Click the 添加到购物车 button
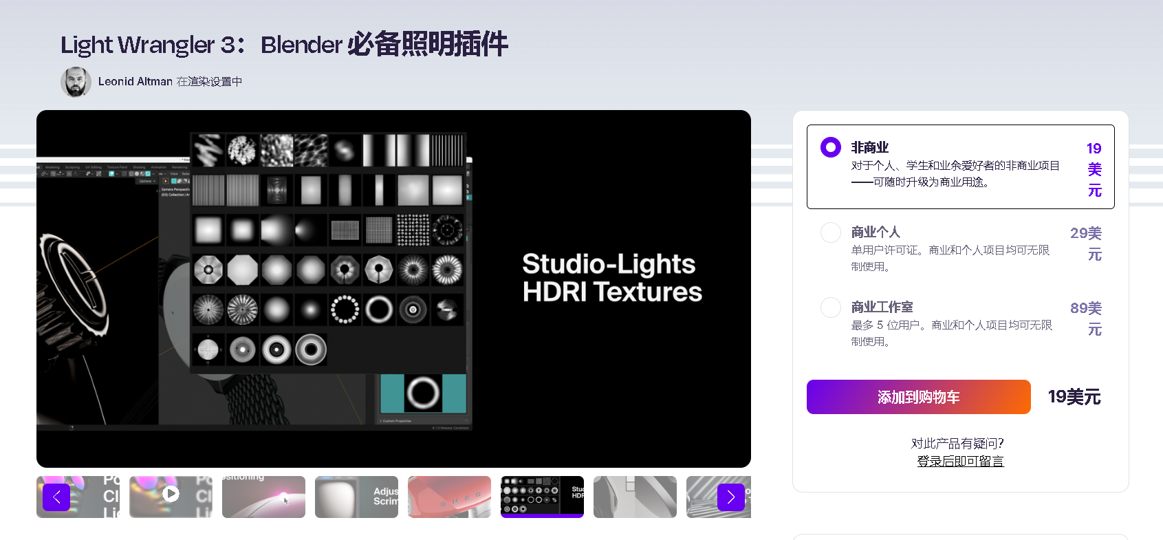1163x540 pixels. pyautogui.click(x=919, y=397)
